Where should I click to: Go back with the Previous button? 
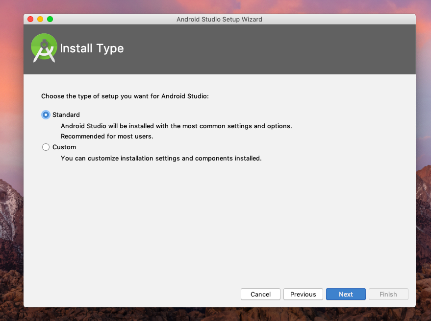(x=303, y=294)
